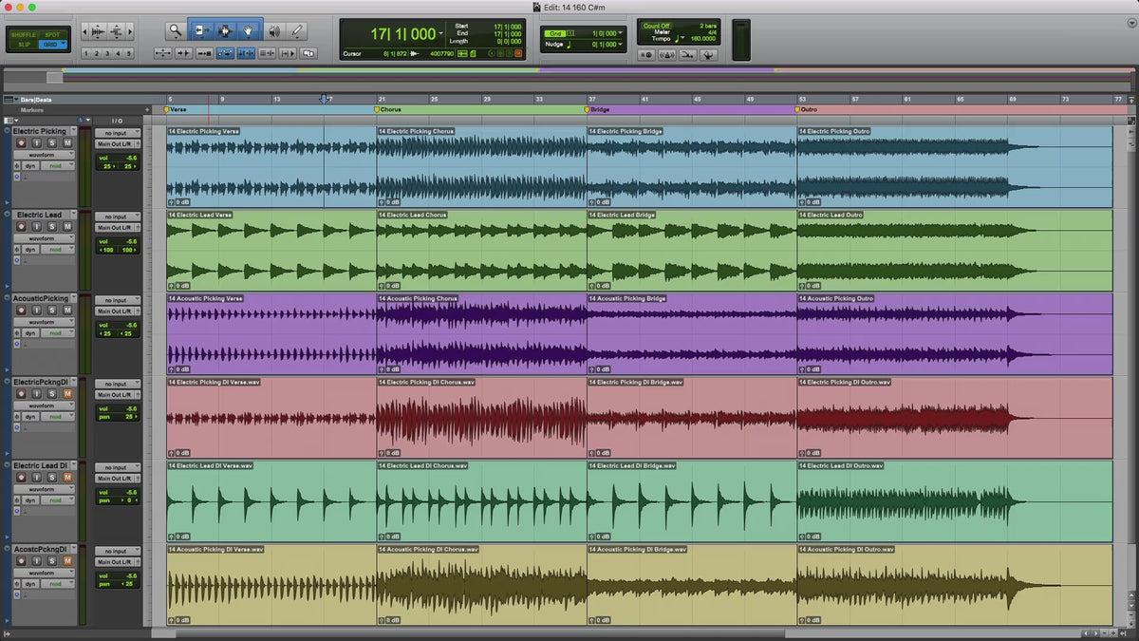Switch to Shuffle edit mode

coord(24,33)
